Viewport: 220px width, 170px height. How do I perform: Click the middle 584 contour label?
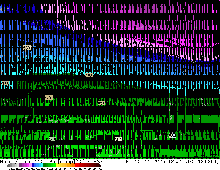pos(118,139)
